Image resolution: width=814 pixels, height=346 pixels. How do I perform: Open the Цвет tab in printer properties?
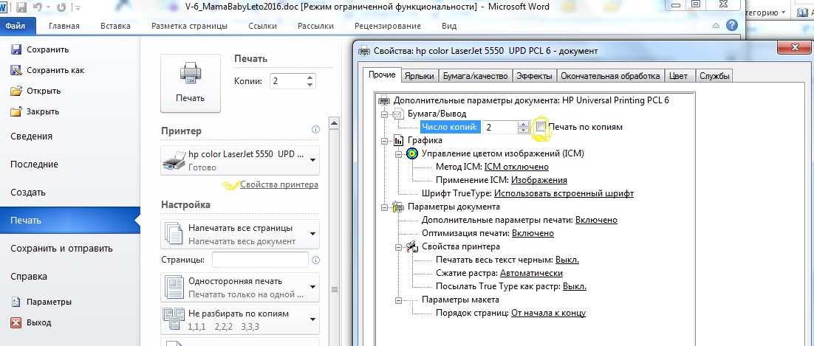677,75
